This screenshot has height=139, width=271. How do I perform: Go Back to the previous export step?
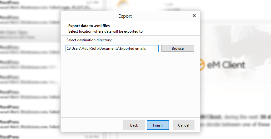[x=134, y=125]
